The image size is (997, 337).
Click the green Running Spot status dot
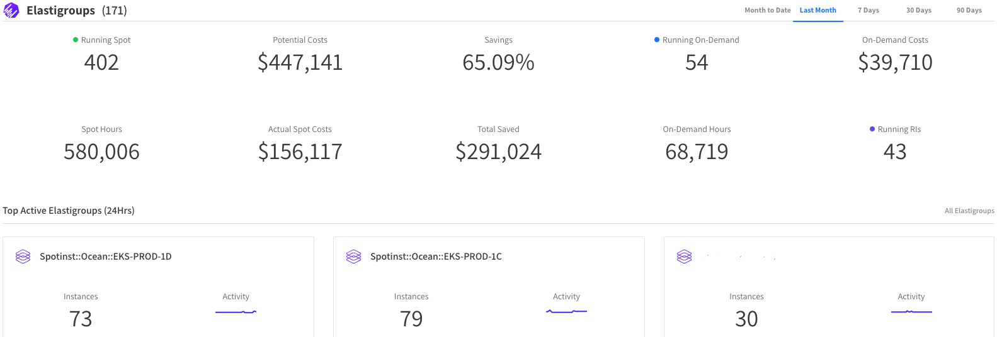[x=76, y=40]
